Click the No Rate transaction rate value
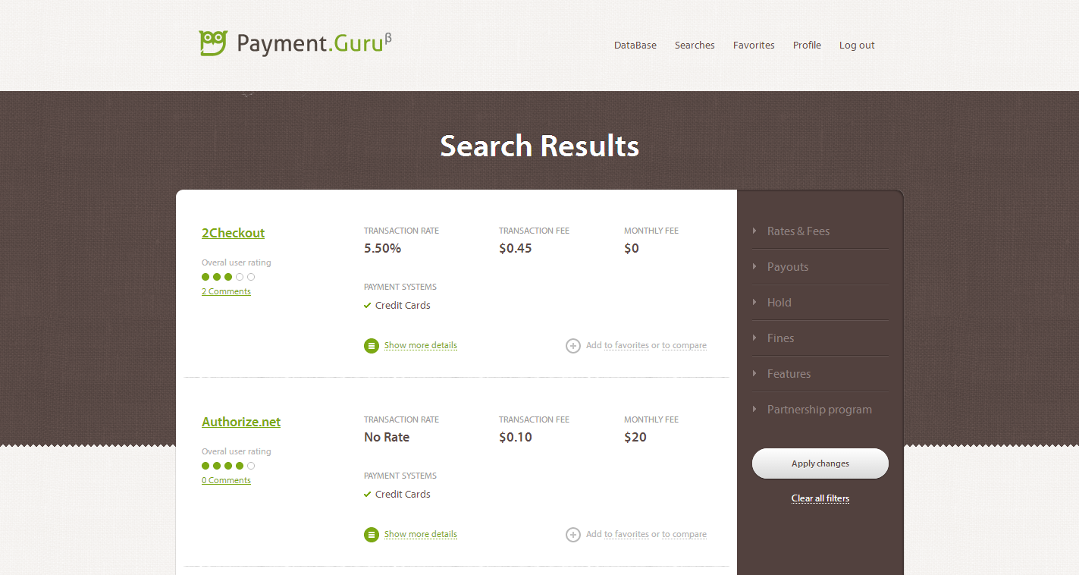This screenshot has width=1079, height=575. click(x=387, y=437)
